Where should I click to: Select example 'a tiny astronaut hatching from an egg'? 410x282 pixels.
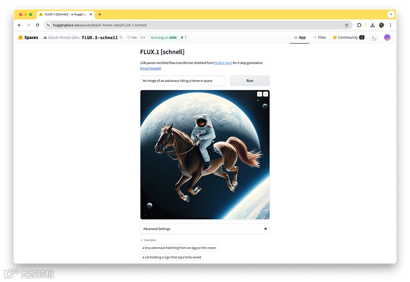[x=179, y=248]
